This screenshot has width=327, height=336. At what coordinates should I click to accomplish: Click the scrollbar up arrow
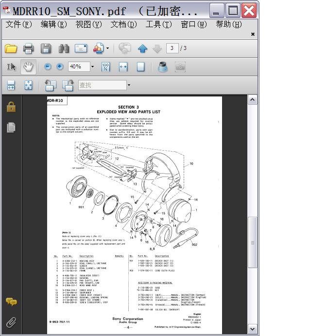coord(253,100)
